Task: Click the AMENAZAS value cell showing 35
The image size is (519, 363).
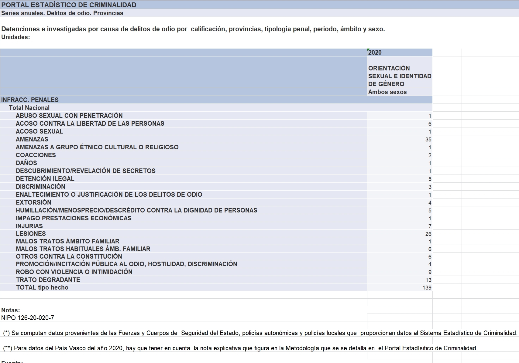Action: click(399, 140)
